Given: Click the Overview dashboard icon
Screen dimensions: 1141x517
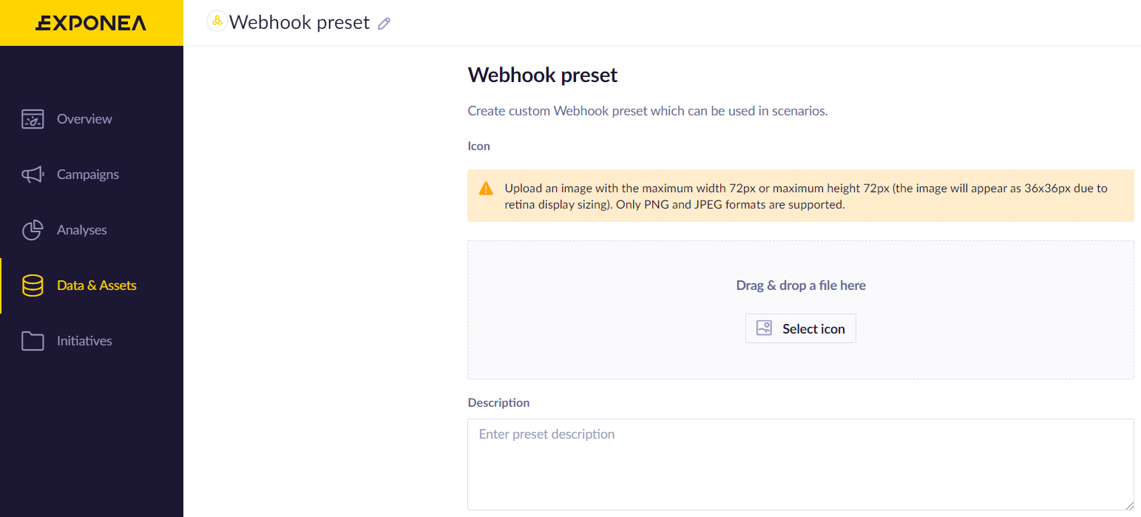Looking at the screenshot, I should click(x=33, y=119).
